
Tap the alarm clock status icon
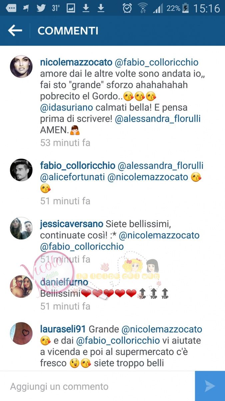(127, 8)
